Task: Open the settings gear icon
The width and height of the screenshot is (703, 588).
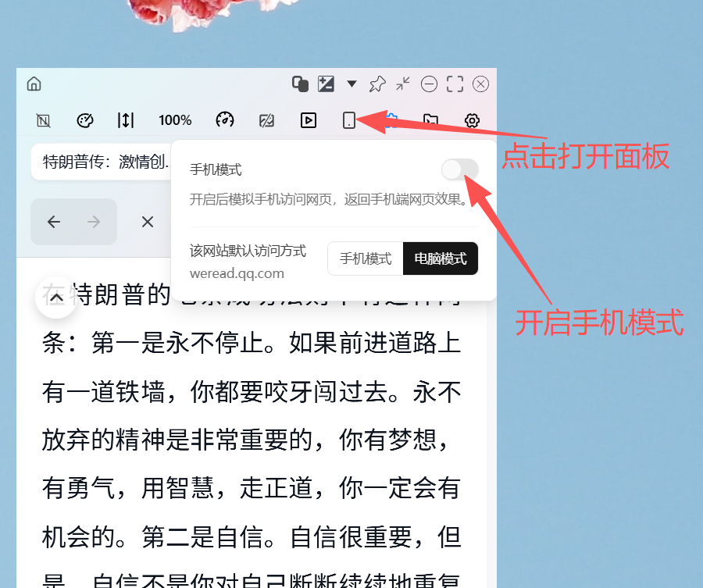Action: click(472, 120)
